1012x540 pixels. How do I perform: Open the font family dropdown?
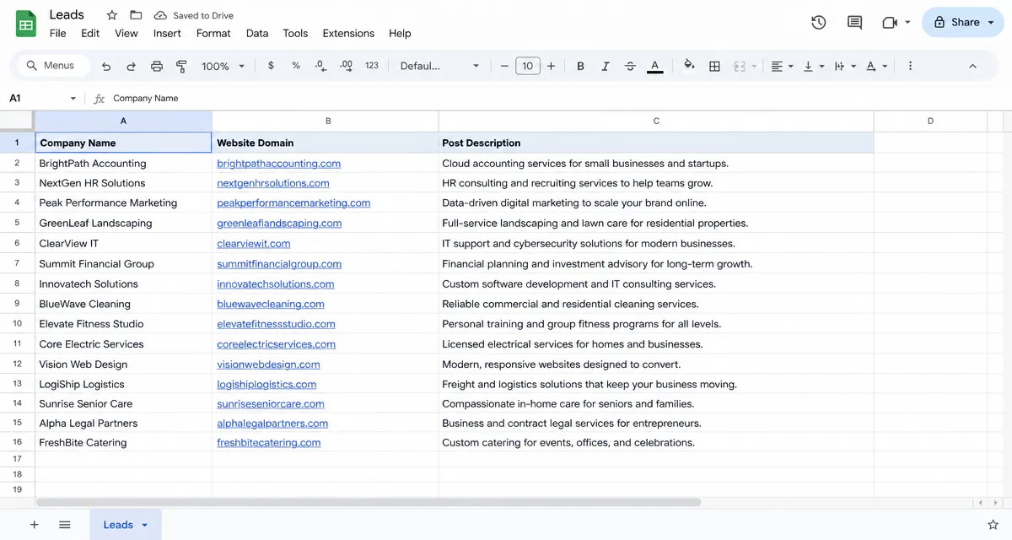tap(439, 66)
